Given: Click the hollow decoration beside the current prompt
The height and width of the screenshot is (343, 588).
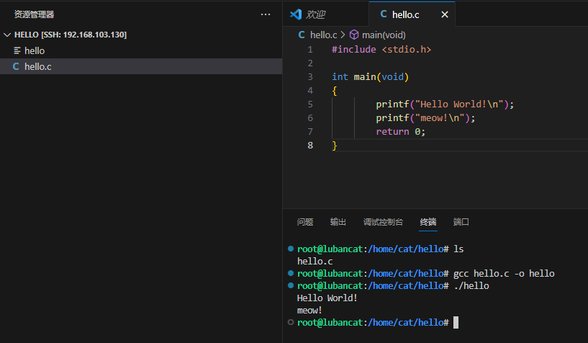Looking at the screenshot, I should (x=291, y=322).
